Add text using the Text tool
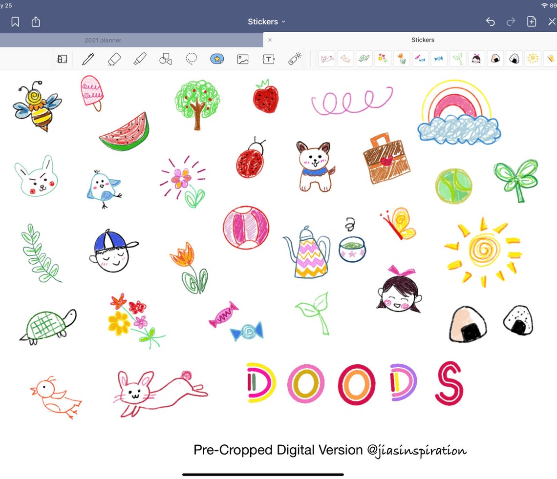This screenshot has height=479, width=557. [268, 58]
